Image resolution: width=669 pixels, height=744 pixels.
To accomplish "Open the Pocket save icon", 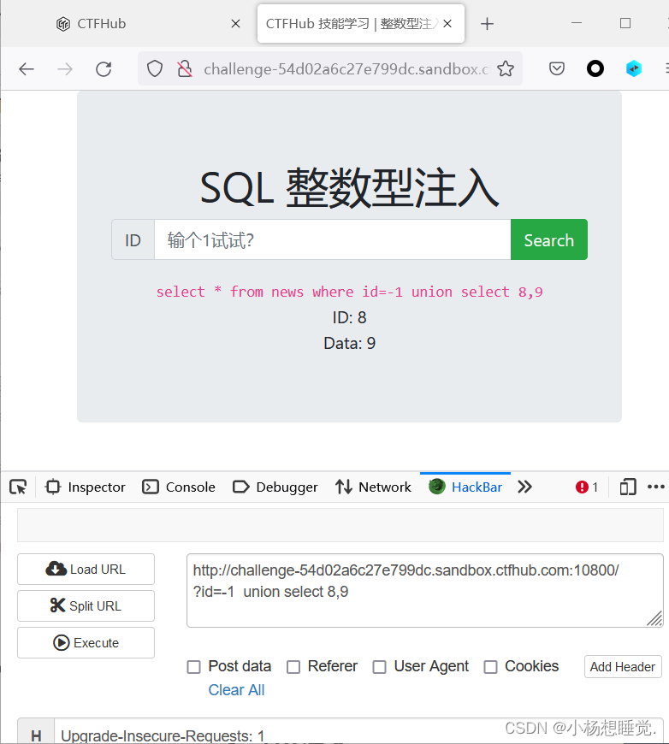I will 557,68.
